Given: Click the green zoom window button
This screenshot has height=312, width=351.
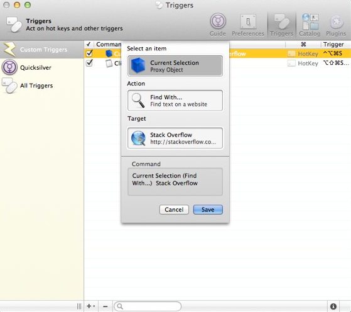Looking at the screenshot, I should click(x=27, y=4).
